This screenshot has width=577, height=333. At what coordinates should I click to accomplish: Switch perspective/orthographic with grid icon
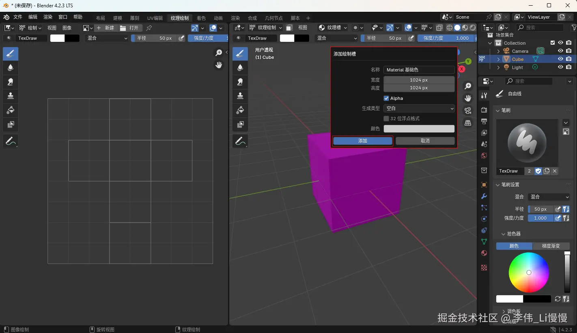pyautogui.click(x=468, y=123)
